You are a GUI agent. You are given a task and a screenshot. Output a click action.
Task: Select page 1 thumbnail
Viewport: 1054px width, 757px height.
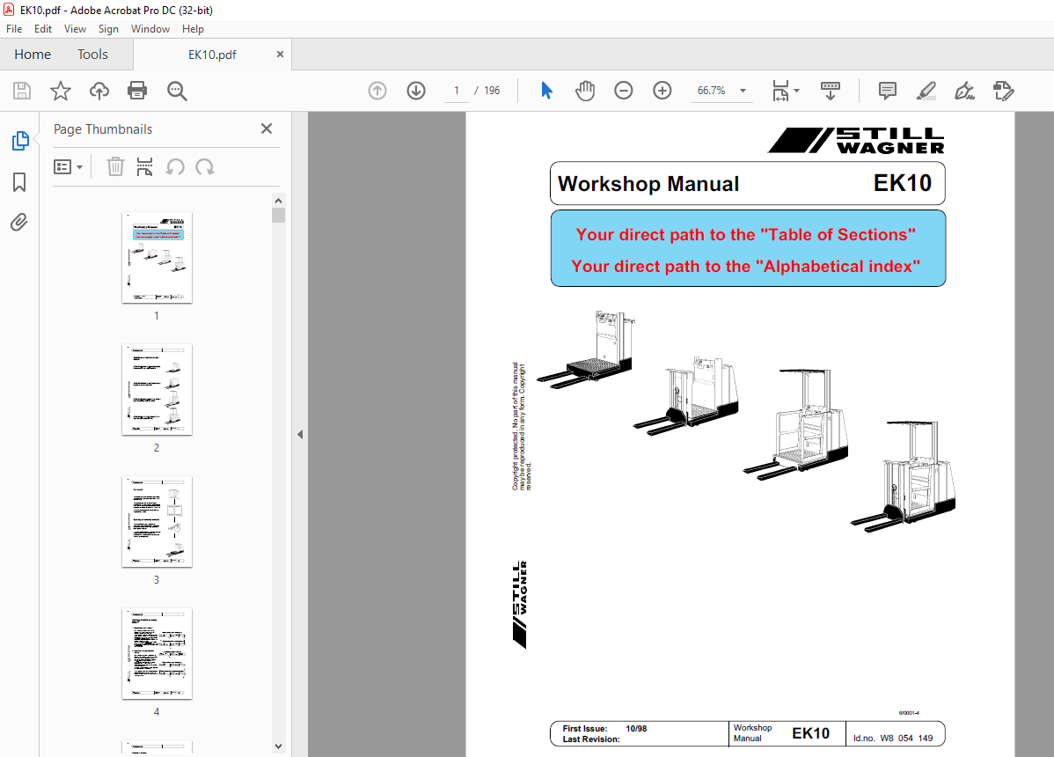157,258
